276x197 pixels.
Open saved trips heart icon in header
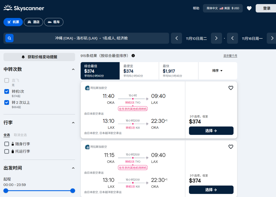[x=249, y=8]
